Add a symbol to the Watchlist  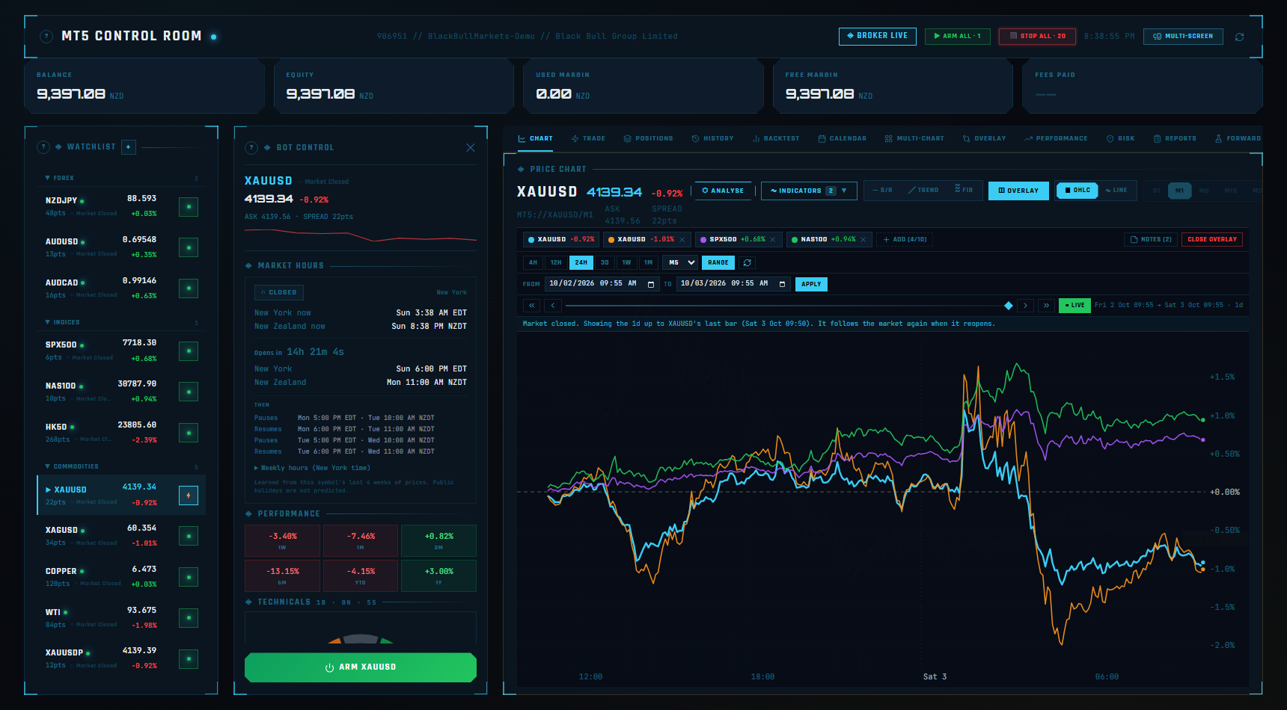129,147
